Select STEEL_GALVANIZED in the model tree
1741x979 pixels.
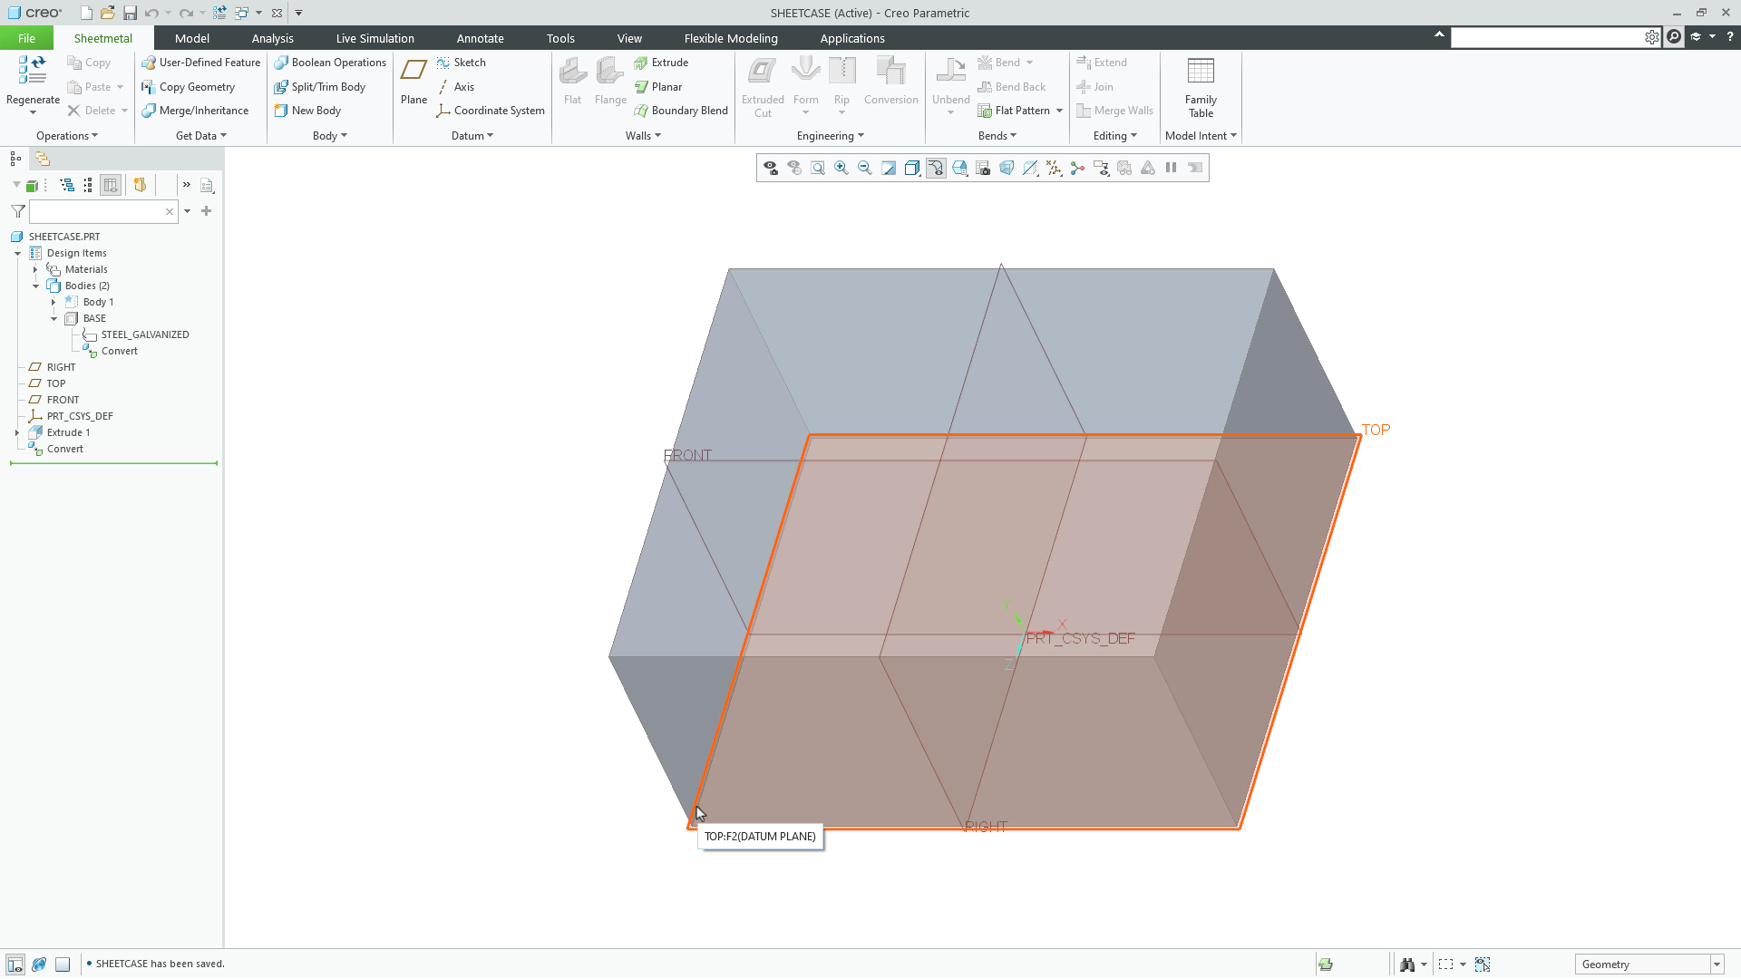[x=145, y=334]
